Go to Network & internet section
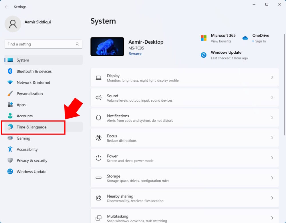Viewport: 286px width, 223px height. (x=43, y=82)
